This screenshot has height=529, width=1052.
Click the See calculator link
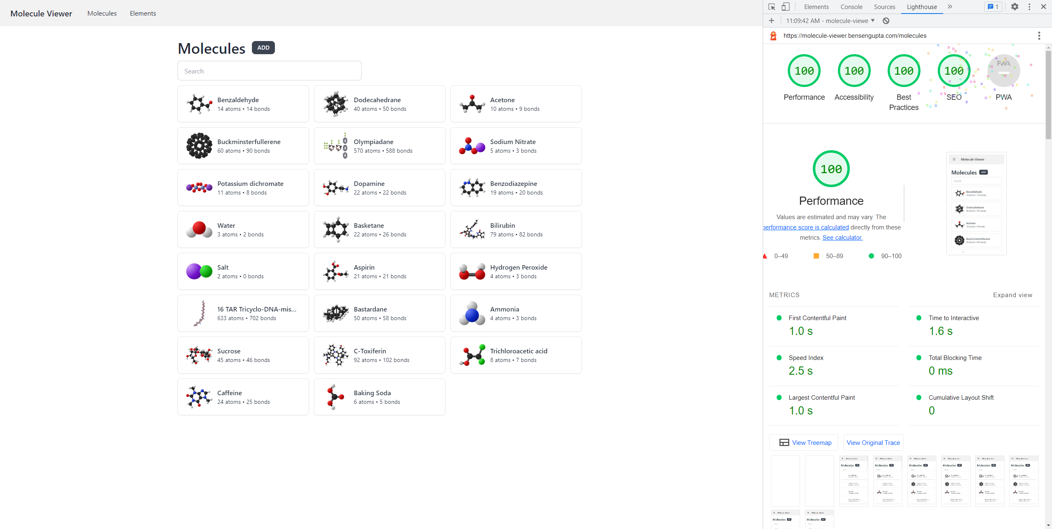point(842,238)
